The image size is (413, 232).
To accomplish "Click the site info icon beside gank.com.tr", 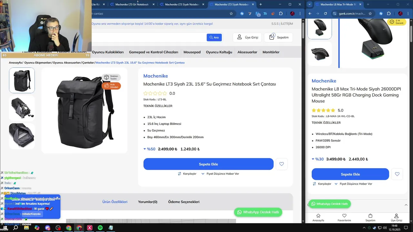I will 335,14.
